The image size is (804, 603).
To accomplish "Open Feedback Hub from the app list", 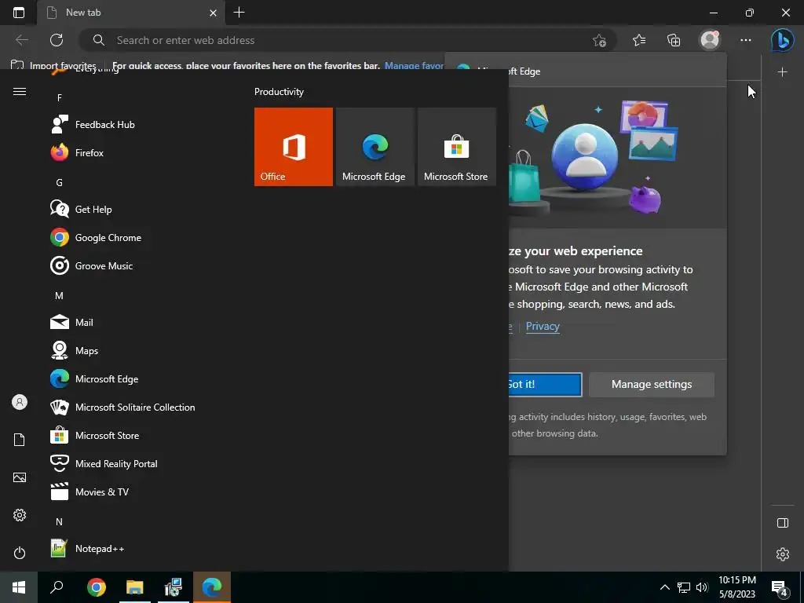I will coord(123,125).
